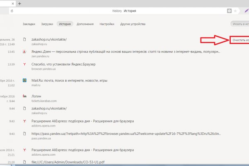The image size is (249, 166).
Task: Switch to the Загрузки tab
Action: 46,24
